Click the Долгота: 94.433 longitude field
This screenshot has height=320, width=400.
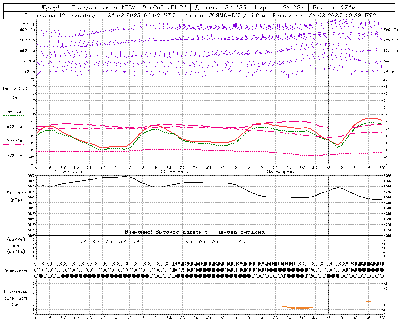(221, 7)
